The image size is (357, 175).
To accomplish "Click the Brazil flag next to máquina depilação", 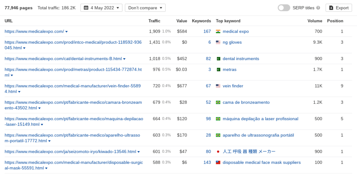I will tap(218, 119).
